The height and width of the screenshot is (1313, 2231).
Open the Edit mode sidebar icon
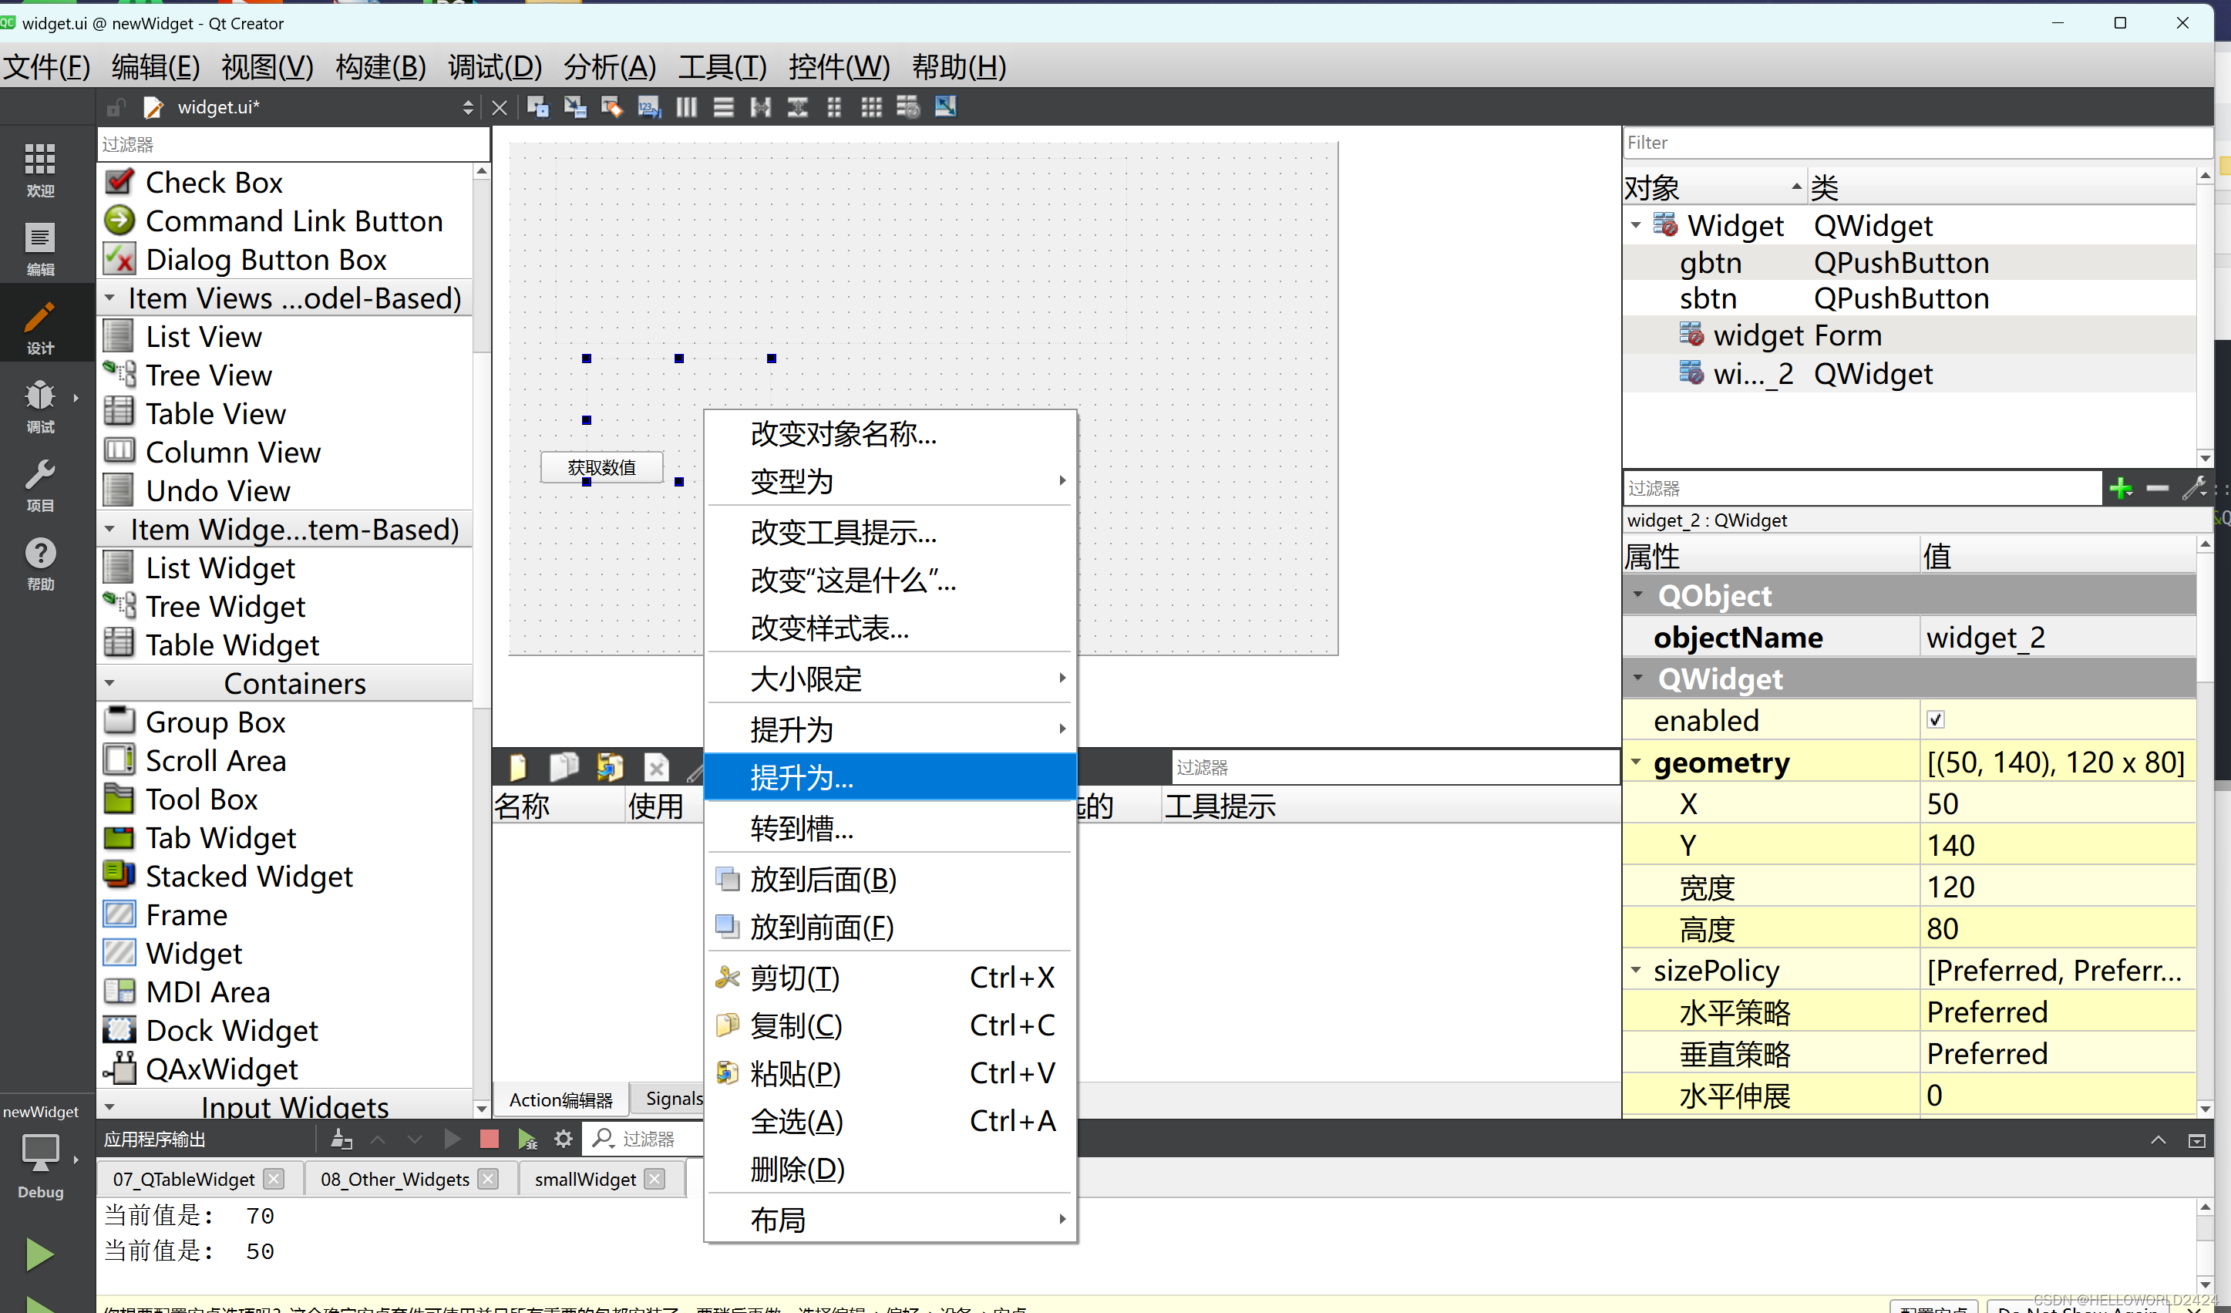[40, 249]
